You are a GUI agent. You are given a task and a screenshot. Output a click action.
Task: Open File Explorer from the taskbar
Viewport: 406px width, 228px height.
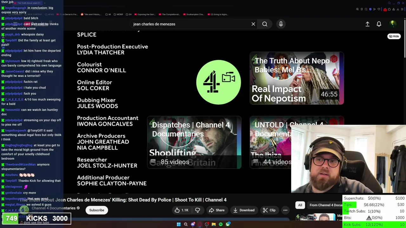[214, 224]
